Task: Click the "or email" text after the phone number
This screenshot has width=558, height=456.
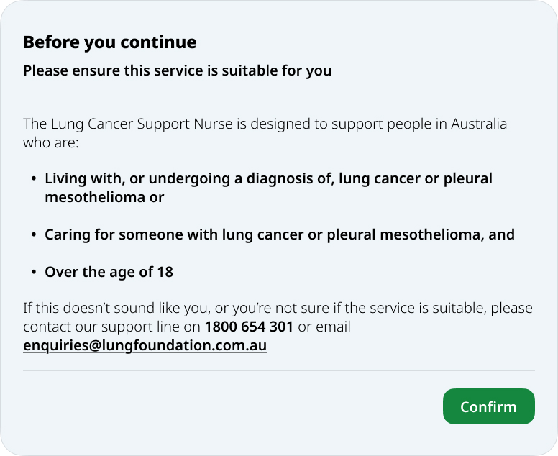Action: click(324, 327)
